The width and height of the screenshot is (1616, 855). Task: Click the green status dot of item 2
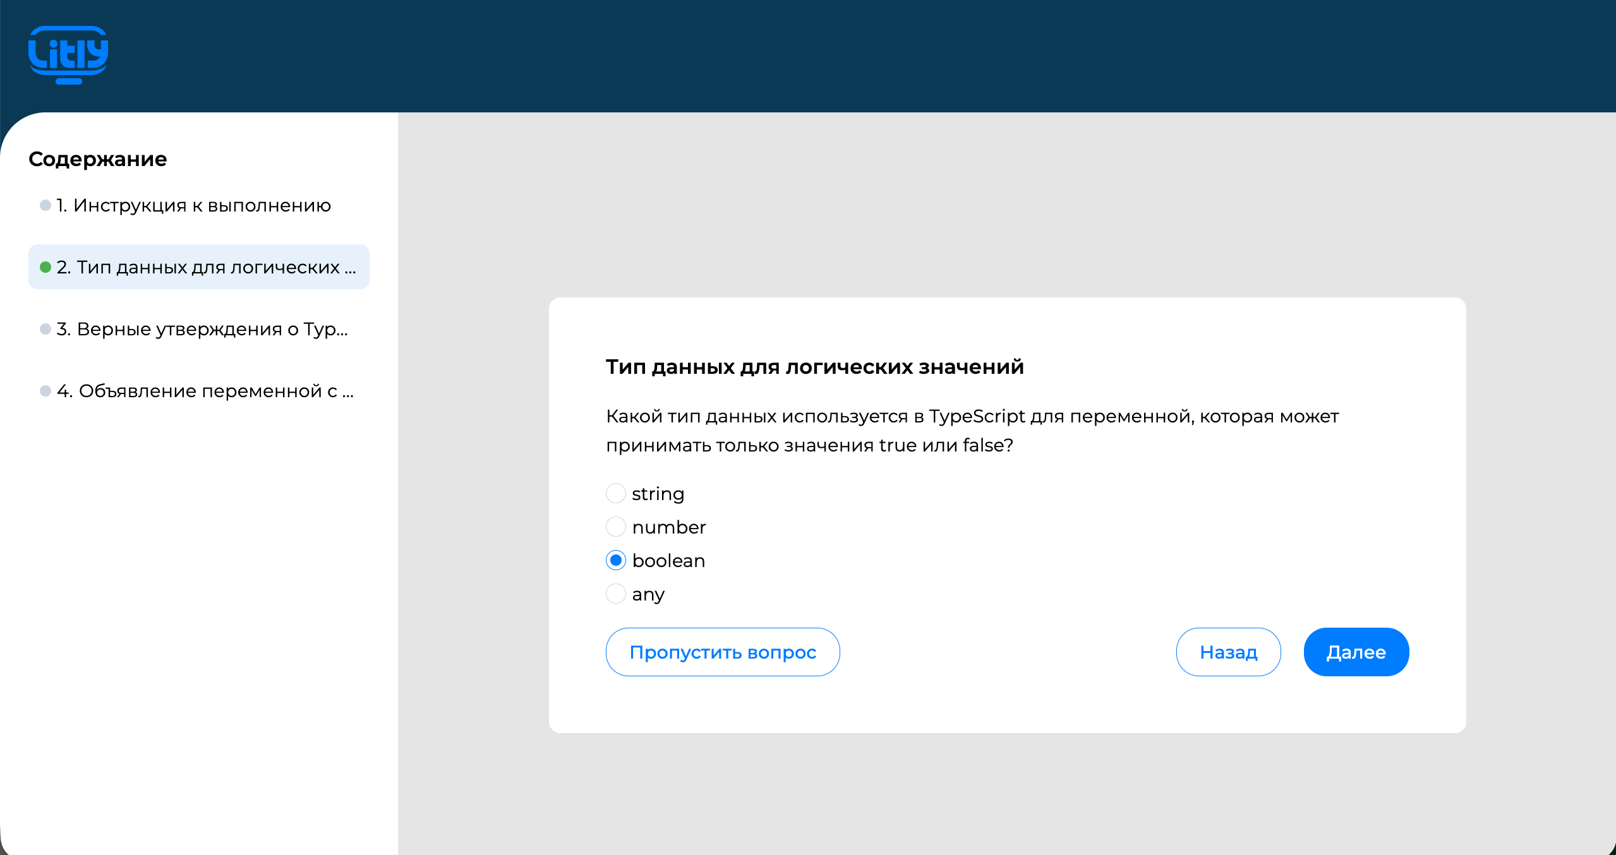pos(45,267)
